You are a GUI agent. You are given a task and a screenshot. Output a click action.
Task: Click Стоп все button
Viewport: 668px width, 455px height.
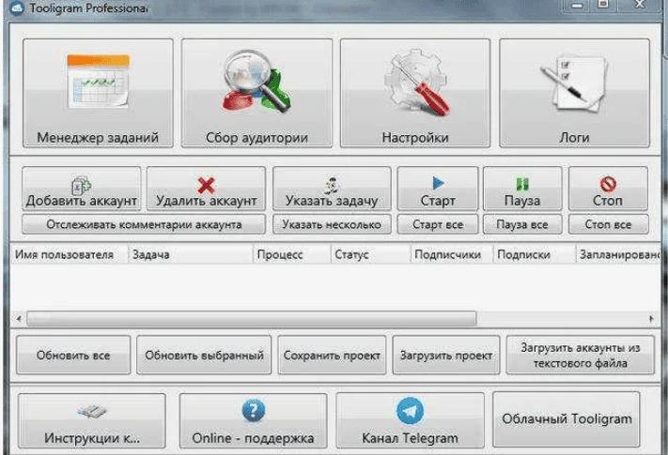click(x=609, y=224)
